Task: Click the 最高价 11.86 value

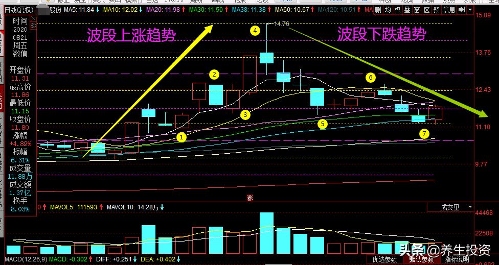Action: point(20,94)
